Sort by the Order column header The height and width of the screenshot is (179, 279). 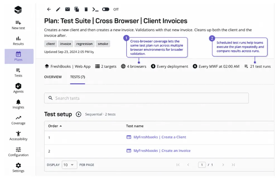tap(55, 126)
